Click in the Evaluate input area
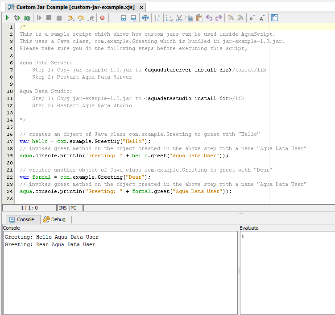 pyautogui.click(x=287, y=273)
